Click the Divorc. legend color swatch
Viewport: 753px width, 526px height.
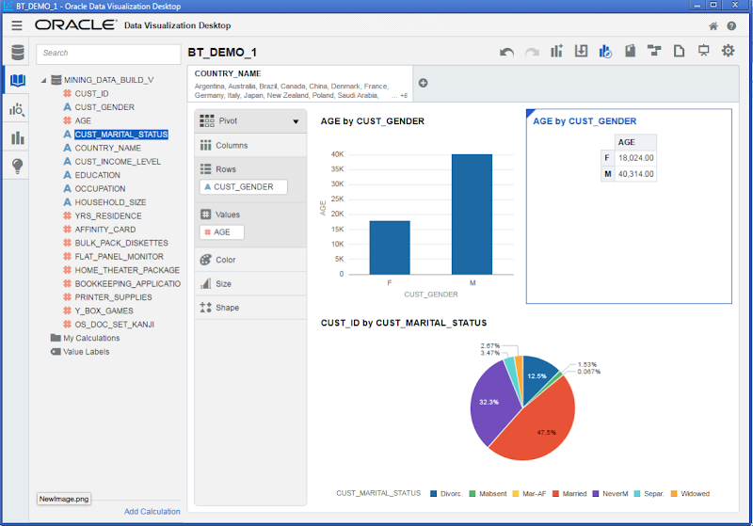point(434,494)
